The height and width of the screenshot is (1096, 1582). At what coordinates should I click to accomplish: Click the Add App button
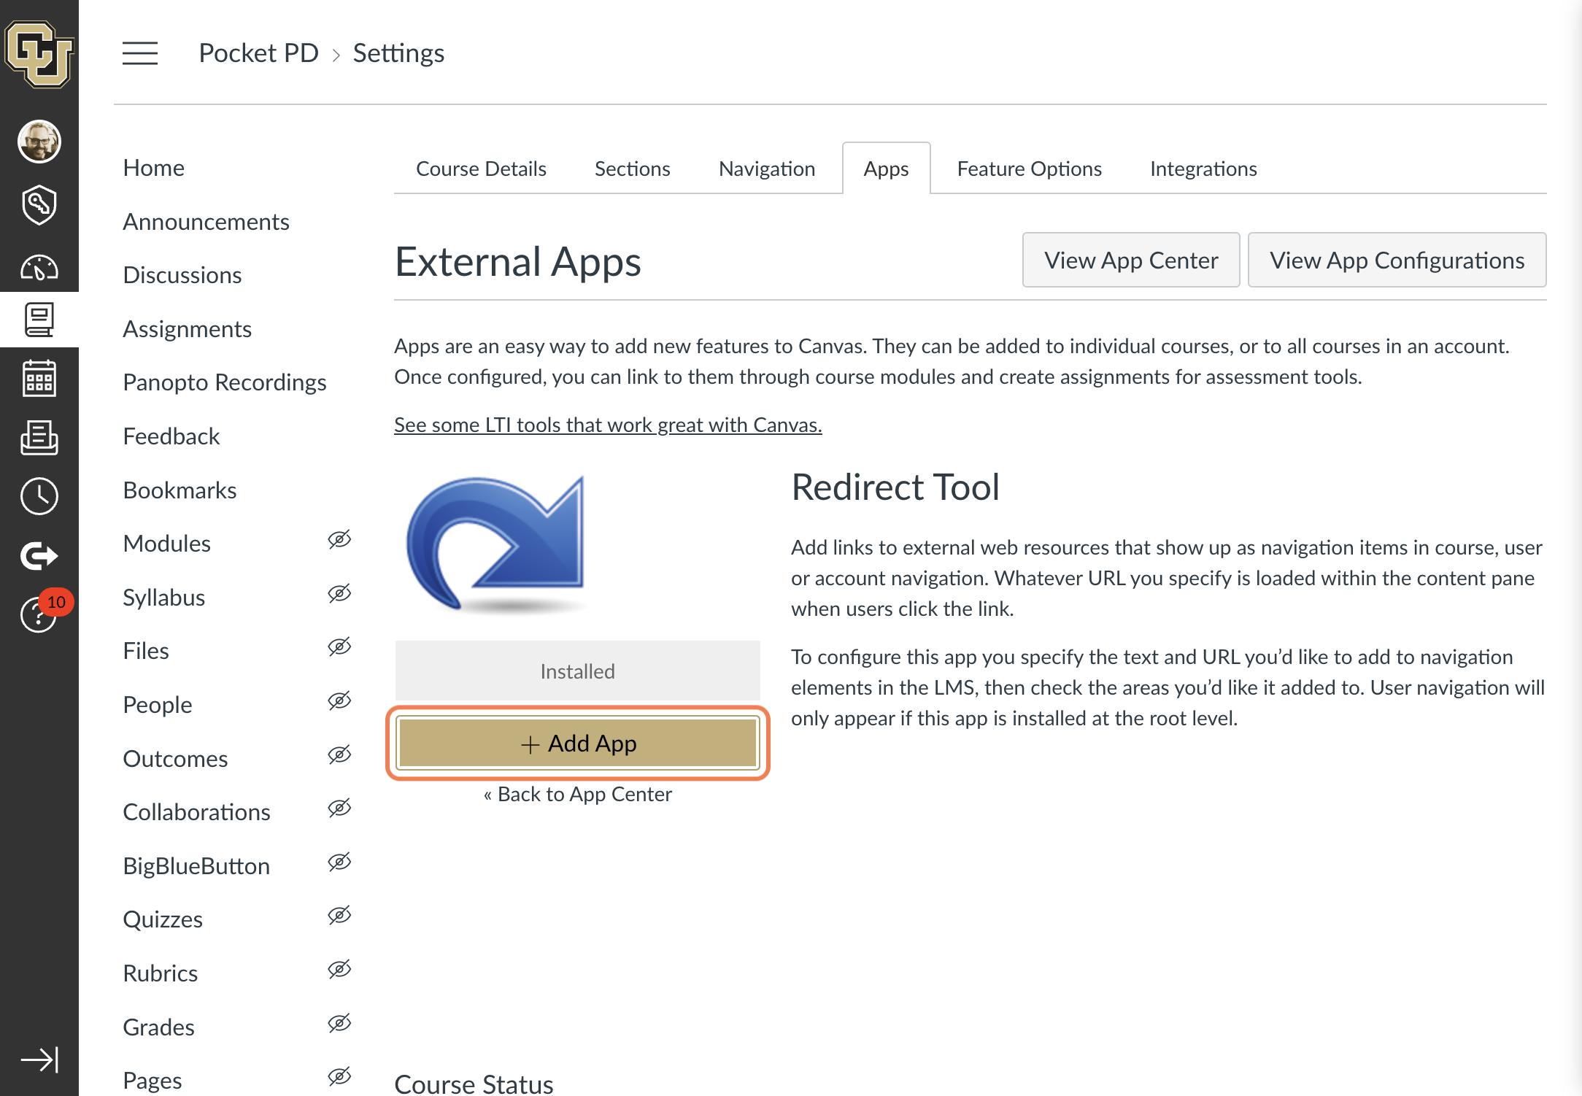(x=578, y=743)
